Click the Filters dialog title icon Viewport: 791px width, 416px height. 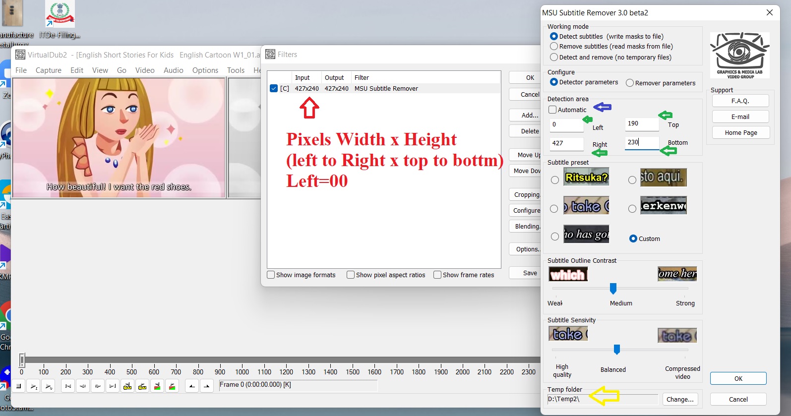pyautogui.click(x=270, y=55)
